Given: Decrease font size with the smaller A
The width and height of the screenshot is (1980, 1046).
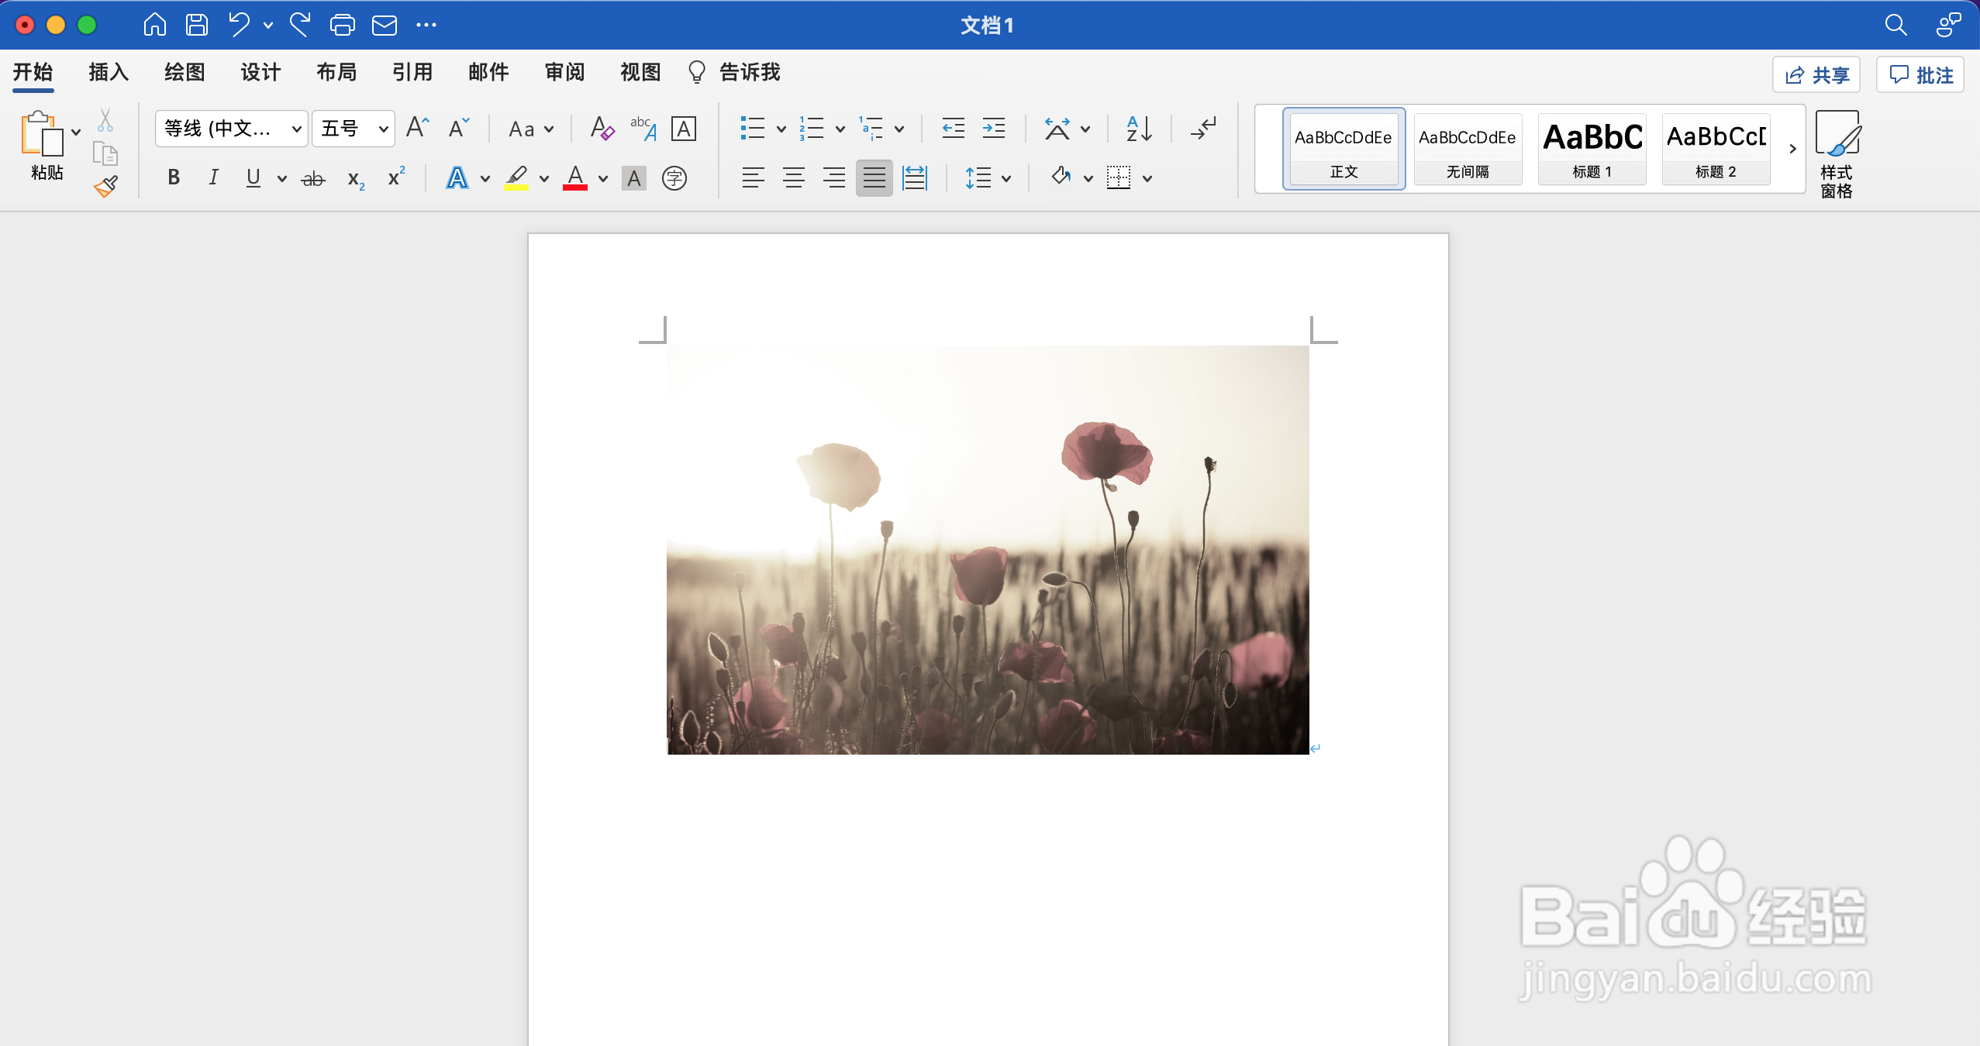Looking at the screenshot, I should pyautogui.click(x=459, y=128).
